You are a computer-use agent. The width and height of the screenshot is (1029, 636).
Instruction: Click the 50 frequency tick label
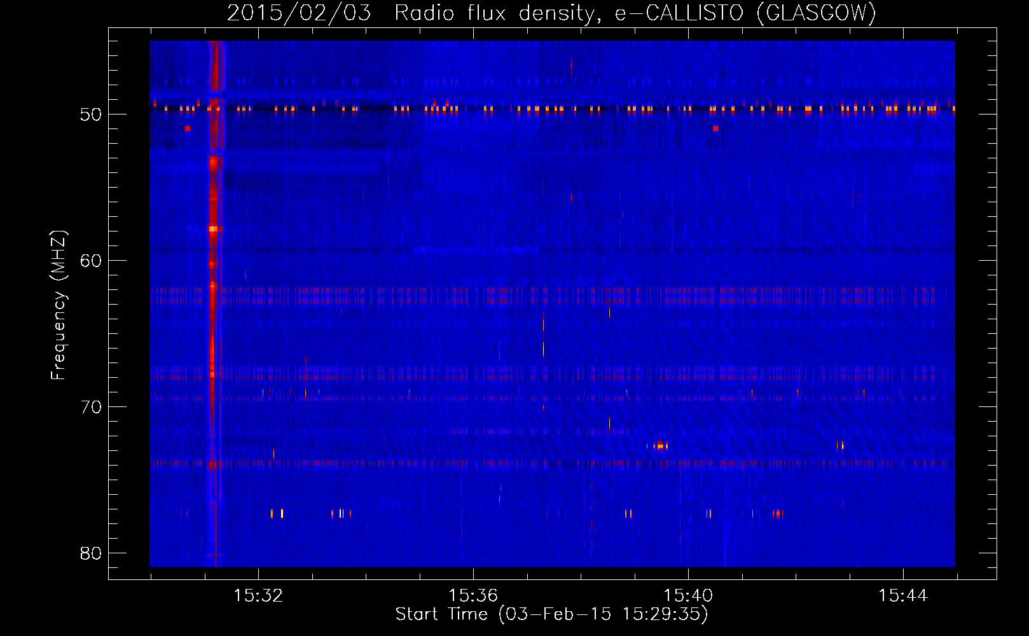tap(91, 114)
